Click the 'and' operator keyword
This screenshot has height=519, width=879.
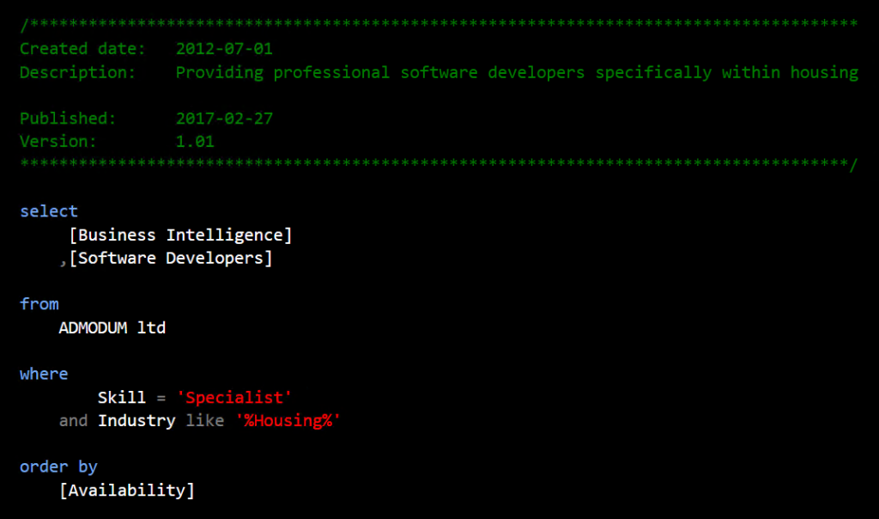tap(73, 420)
